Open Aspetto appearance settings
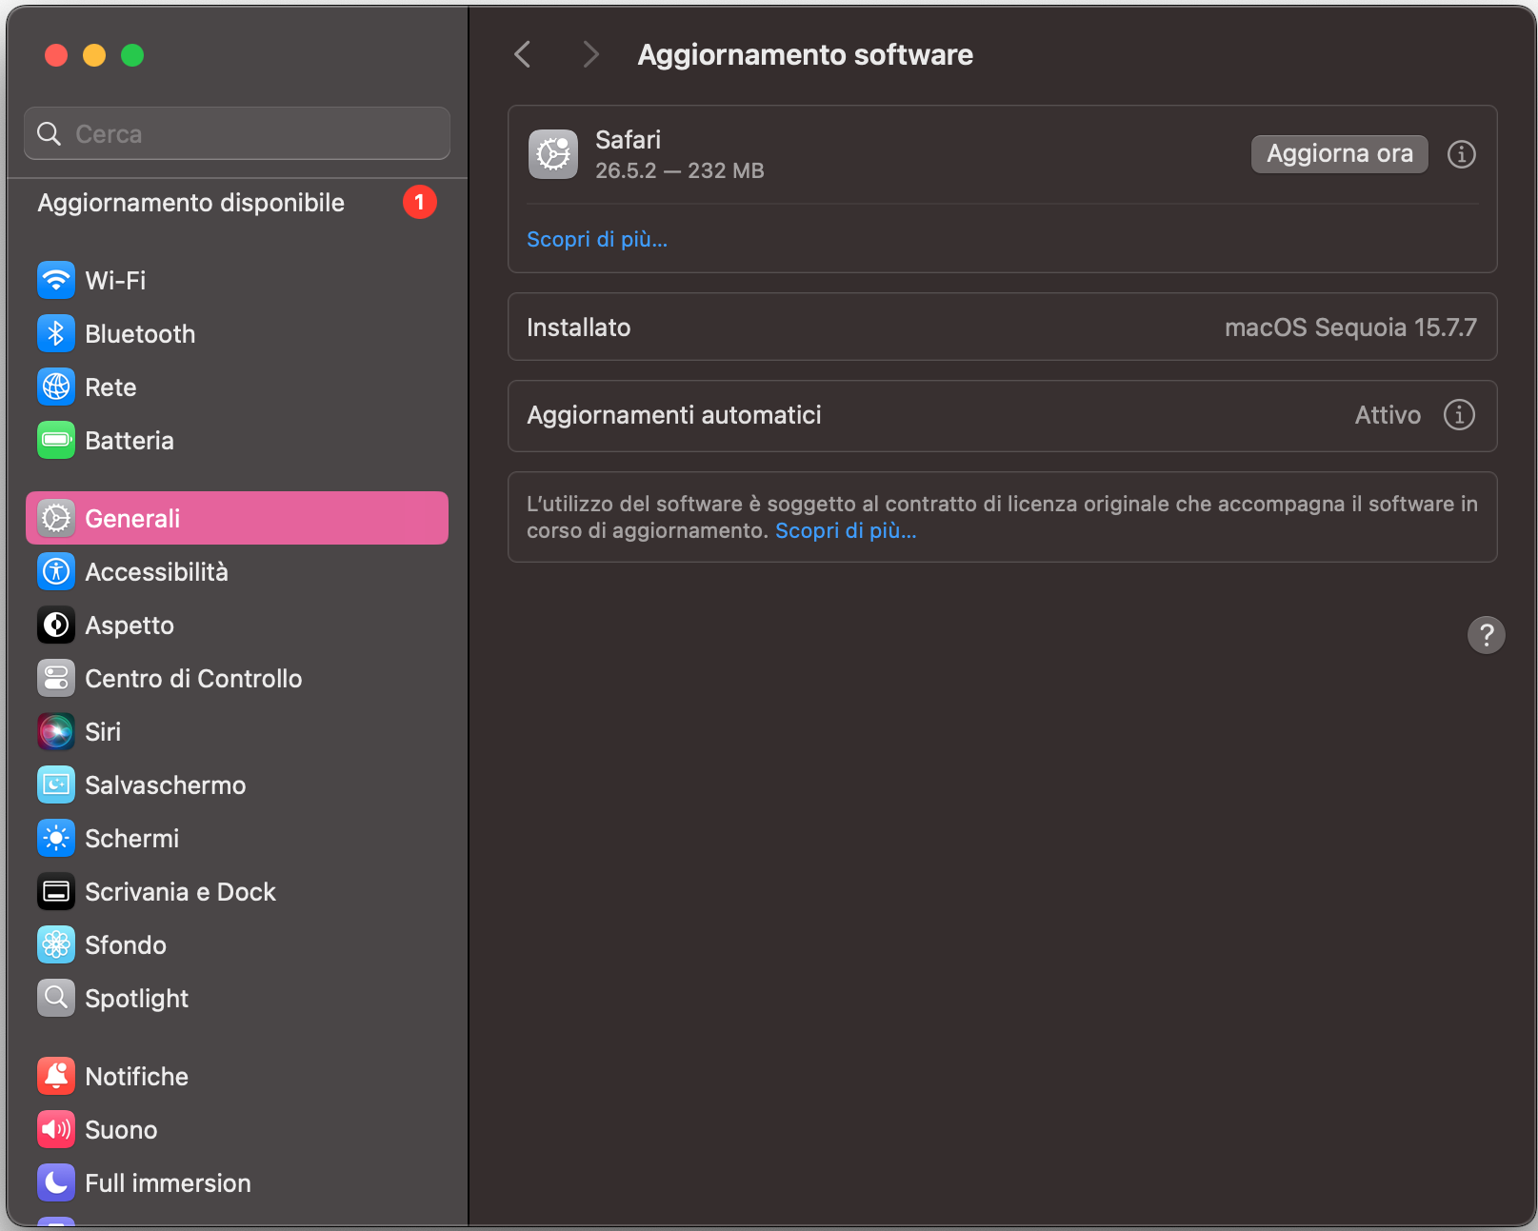Screen dimensions: 1538x1231 [x=237, y=625]
